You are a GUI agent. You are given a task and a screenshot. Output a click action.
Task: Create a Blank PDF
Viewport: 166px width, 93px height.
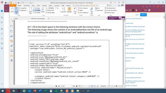(80, 10)
